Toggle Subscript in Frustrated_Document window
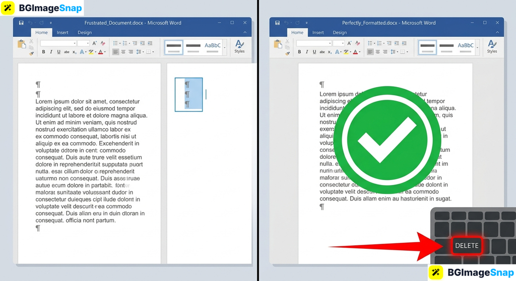516x281 pixels. click(x=75, y=52)
